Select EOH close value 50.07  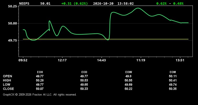(40, 89)
